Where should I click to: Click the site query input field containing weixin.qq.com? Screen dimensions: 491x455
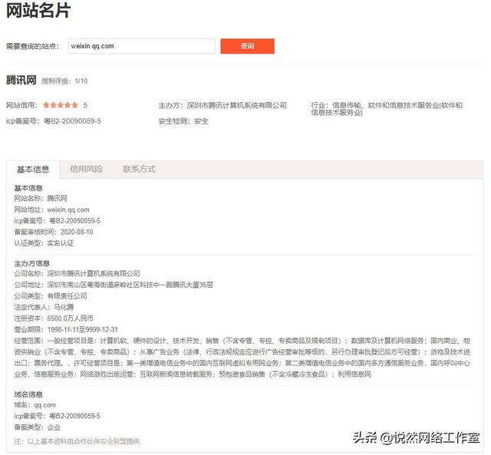(x=141, y=46)
